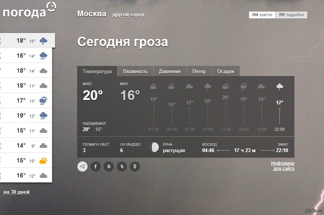Switch to кратко view mode
The width and height of the screenshot is (324, 215).
[262, 15]
